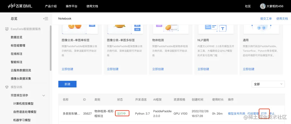Click 使用文档 link beside 提交工单
291x124 pixels.
point(282,19)
